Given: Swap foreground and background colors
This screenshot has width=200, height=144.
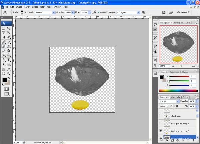Looking at the screenshot, I should pos(9,78).
